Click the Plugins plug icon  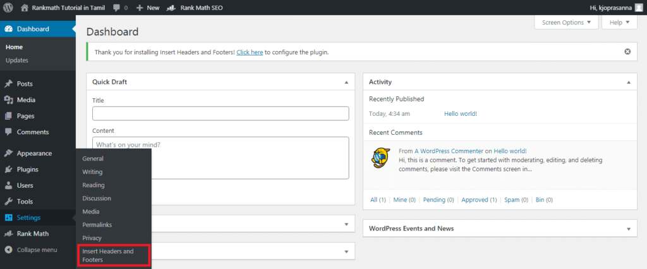[8, 169]
